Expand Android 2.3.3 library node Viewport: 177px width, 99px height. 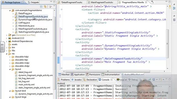(x=7, y=38)
